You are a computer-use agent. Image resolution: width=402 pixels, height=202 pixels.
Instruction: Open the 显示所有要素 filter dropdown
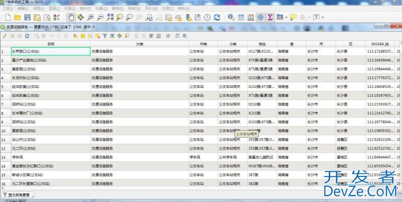(x=18, y=195)
